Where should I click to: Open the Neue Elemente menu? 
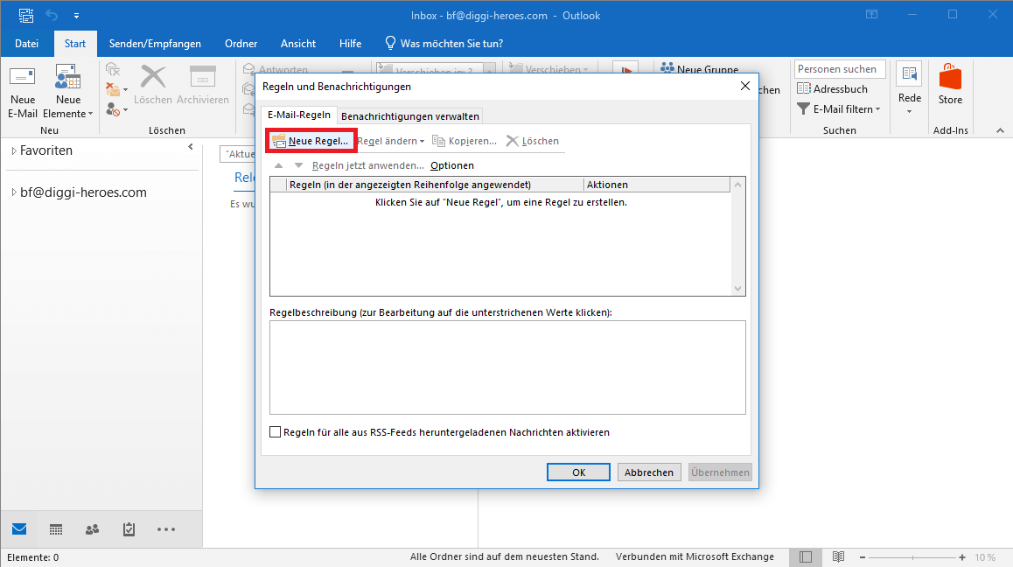pos(68,91)
